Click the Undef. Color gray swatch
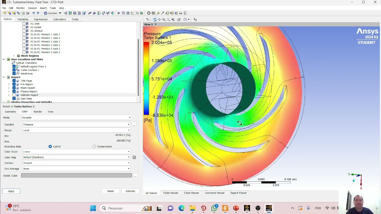This screenshot has height=214, width=381. pyautogui.click(x=76, y=176)
